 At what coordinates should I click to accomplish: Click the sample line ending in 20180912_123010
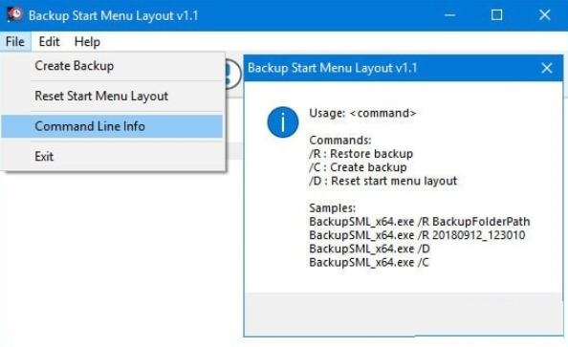[x=417, y=235]
